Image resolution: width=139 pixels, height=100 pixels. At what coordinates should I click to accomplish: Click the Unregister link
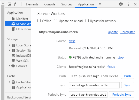coord(127,32)
